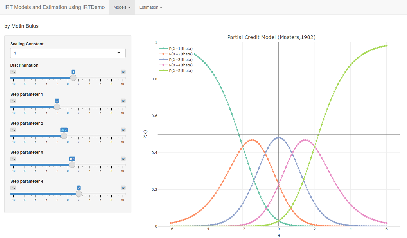407x238 pixels.
Task: Click the Step parameter 1 maximum label 10
Action: [x=123, y=101]
